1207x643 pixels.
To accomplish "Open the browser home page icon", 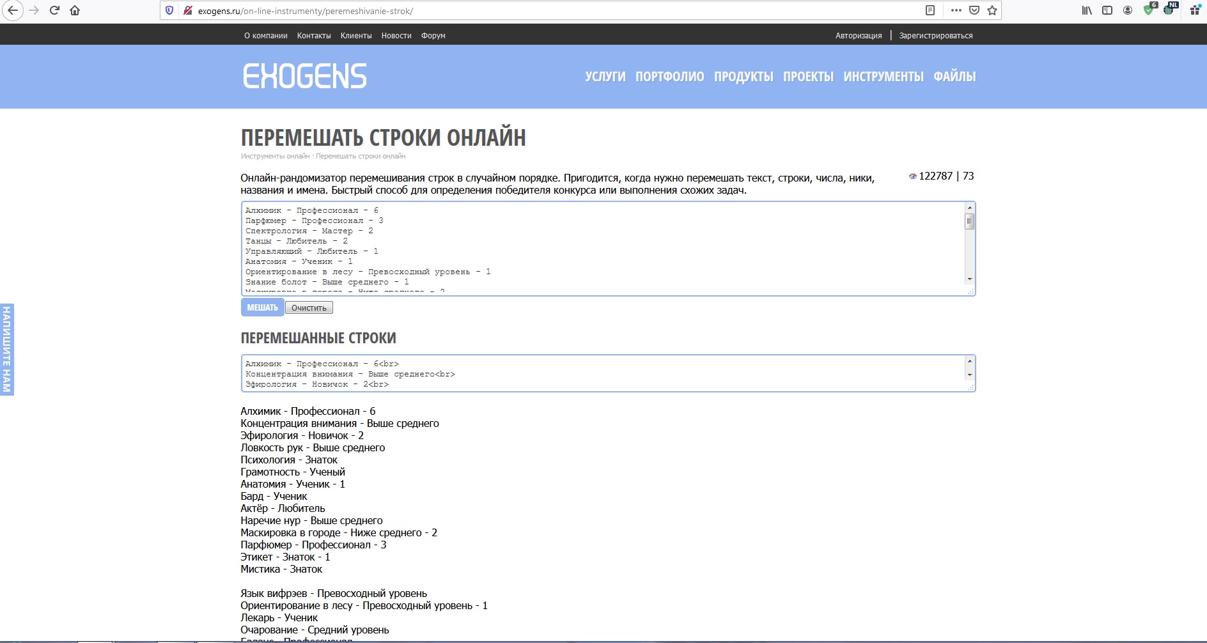I will coord(75,10).
